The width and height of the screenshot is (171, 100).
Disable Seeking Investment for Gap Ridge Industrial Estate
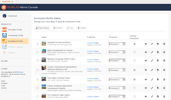point(134,79)
